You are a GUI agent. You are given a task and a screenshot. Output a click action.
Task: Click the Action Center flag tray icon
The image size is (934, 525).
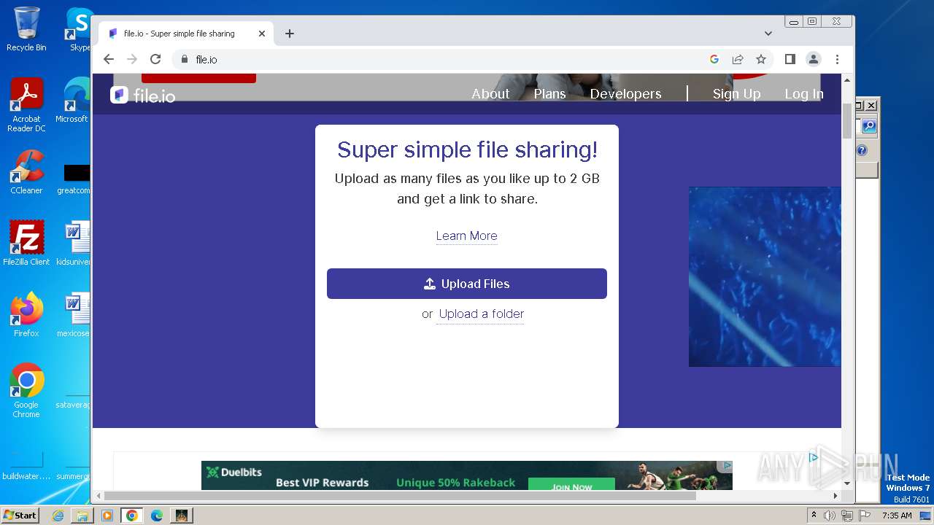click(x=864, y=516)
